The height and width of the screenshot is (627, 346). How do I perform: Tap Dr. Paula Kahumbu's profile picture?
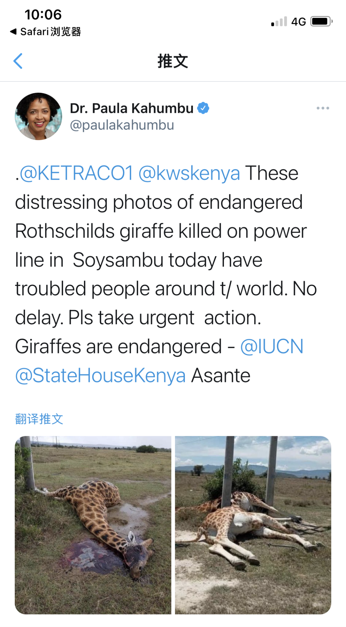click(38, 116)
